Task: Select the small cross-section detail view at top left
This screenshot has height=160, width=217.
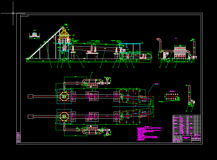Action: [34, 35]
